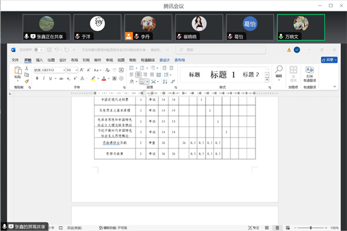Click the Bold formatting icon
347x231 pixels.
37,78
